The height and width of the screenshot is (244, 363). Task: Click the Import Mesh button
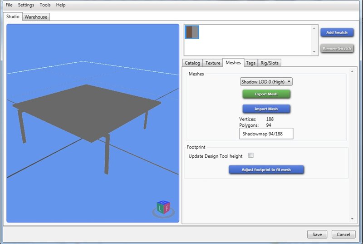coord(266,109)
